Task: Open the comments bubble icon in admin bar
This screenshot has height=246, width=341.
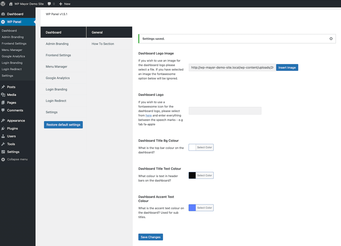Action: pos(49,4)
